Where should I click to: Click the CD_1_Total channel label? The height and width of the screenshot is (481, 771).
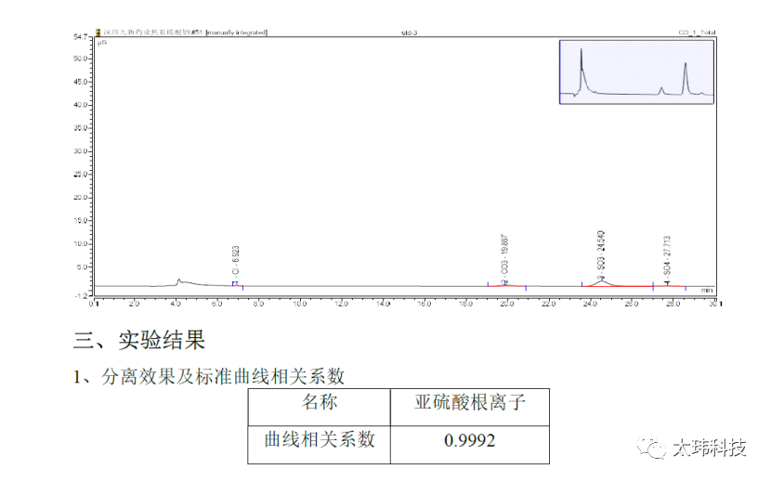point(697,32)
